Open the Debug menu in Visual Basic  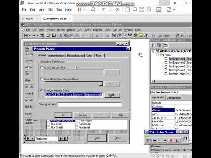click(x=71, y=30)
